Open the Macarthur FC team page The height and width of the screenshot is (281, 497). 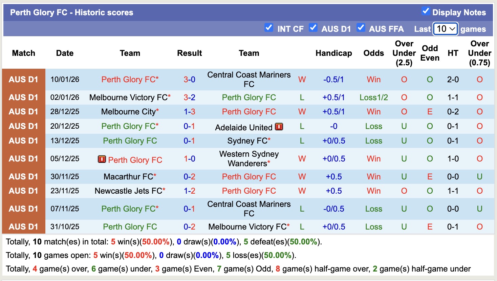tap(129, 176)
